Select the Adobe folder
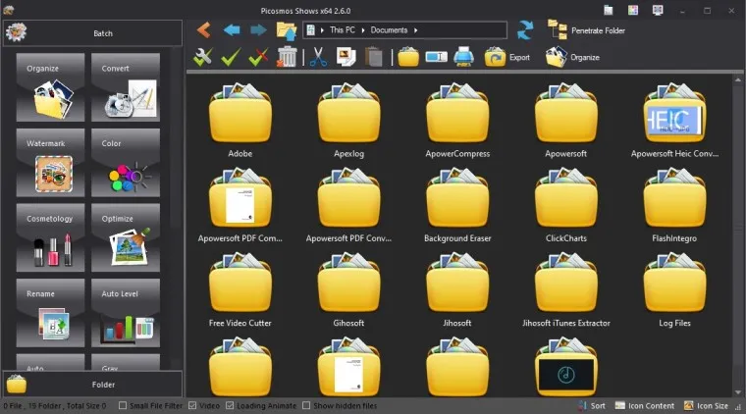Screen dimensions: 746x414 [x=240, y=121]
